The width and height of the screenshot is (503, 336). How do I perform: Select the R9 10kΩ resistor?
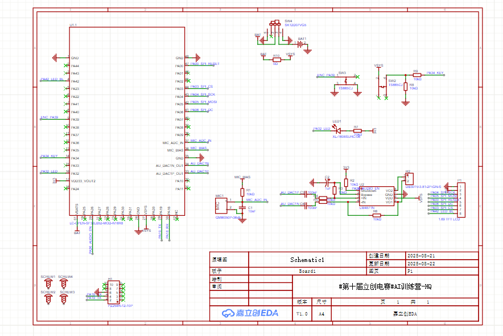417,75
